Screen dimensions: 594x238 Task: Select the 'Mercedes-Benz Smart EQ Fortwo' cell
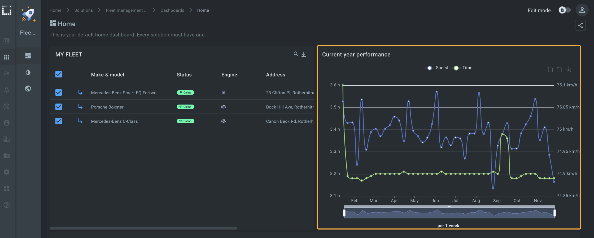(124, 93)
